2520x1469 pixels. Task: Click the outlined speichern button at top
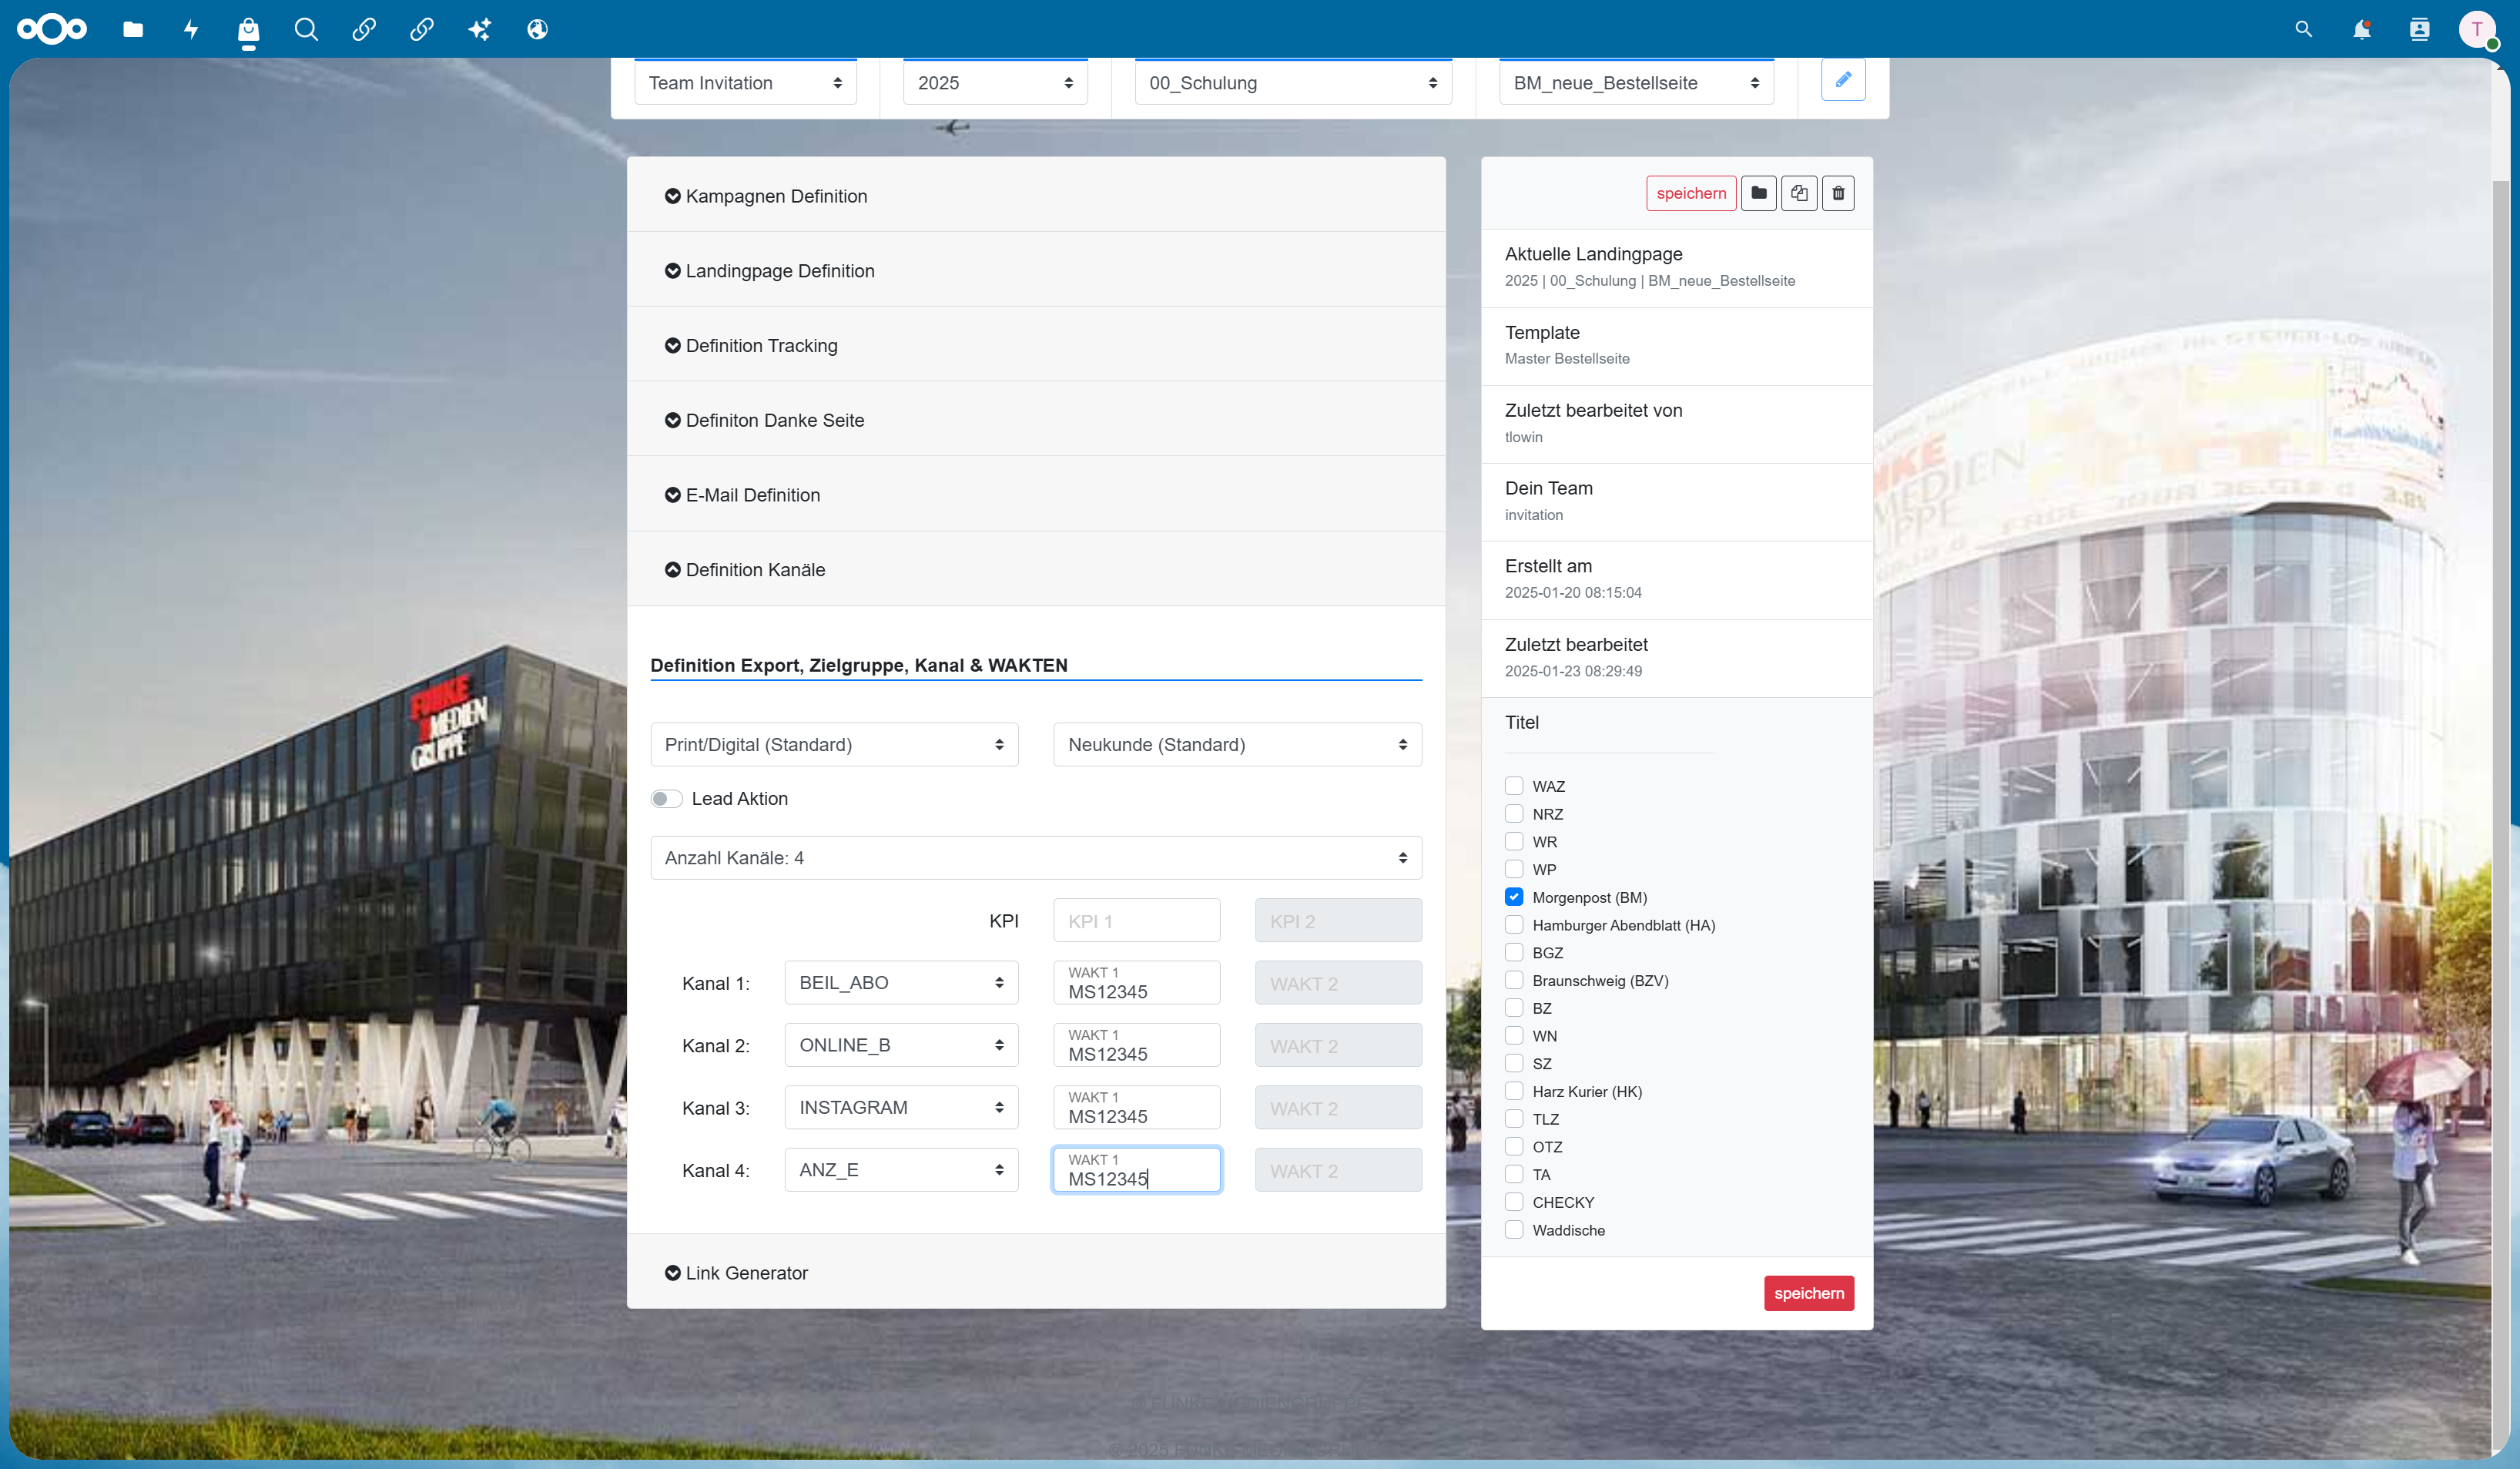click(1691, 193)
